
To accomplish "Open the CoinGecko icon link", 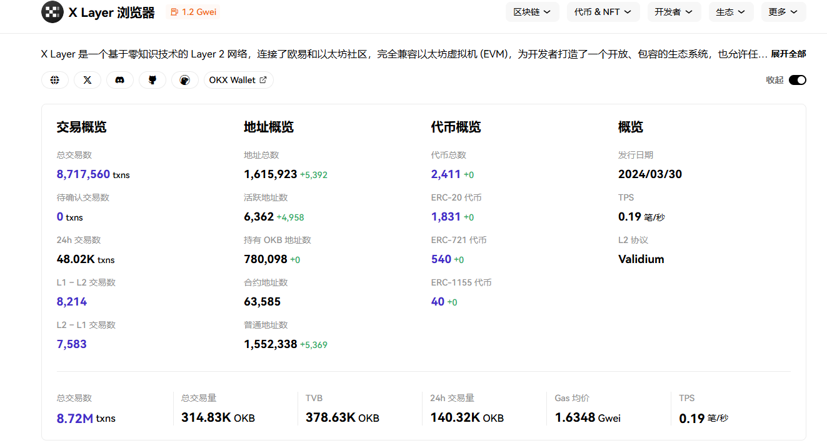I will tap(185, 80).
